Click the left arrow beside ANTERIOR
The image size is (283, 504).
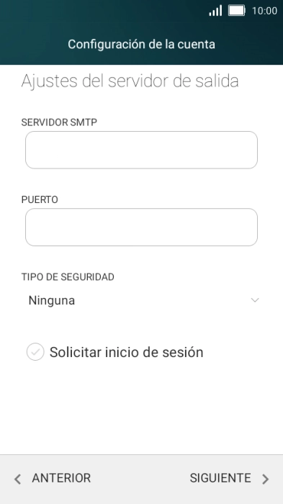18,479
